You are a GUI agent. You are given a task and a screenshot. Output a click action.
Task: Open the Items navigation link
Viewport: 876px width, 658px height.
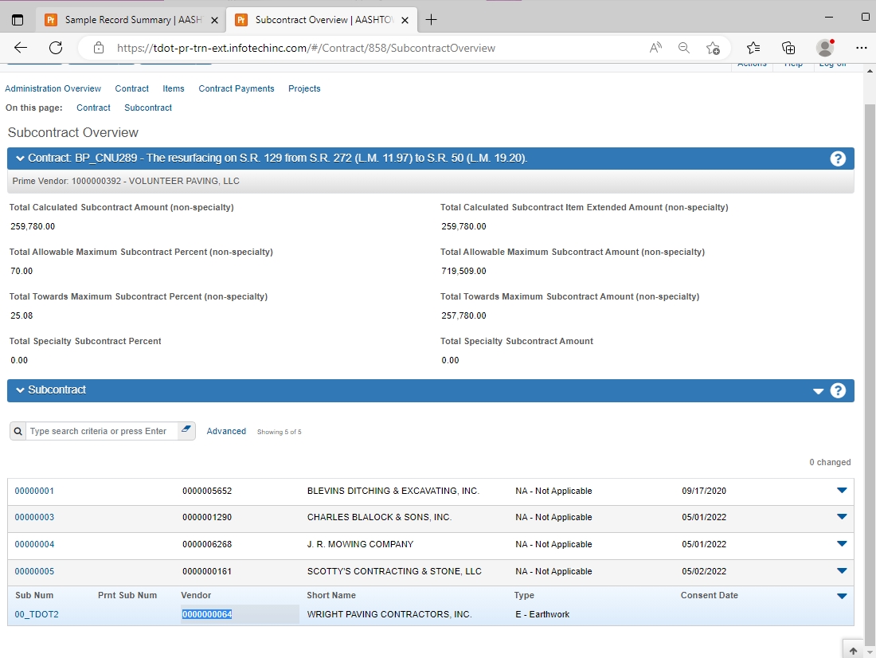(x=173, y=88)
